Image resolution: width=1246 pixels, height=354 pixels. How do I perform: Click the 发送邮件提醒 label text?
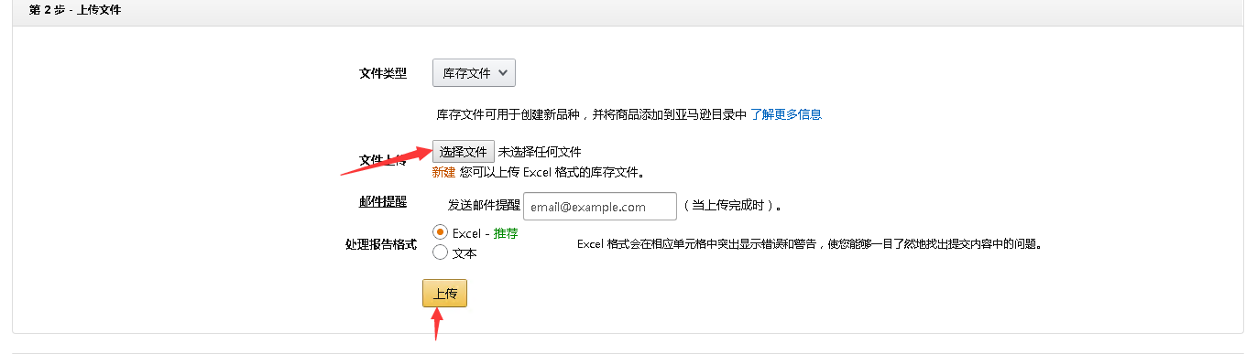484,207
